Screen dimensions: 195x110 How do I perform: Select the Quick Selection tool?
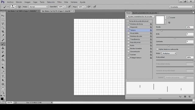click(x=3, y=28)
